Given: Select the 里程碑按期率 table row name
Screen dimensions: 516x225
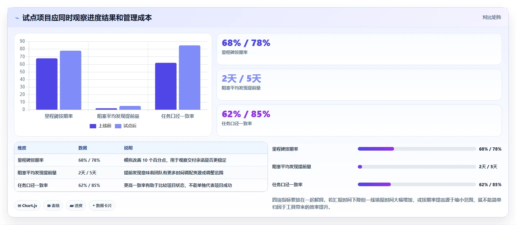Looking at the screenshot, I should point(31,160).
